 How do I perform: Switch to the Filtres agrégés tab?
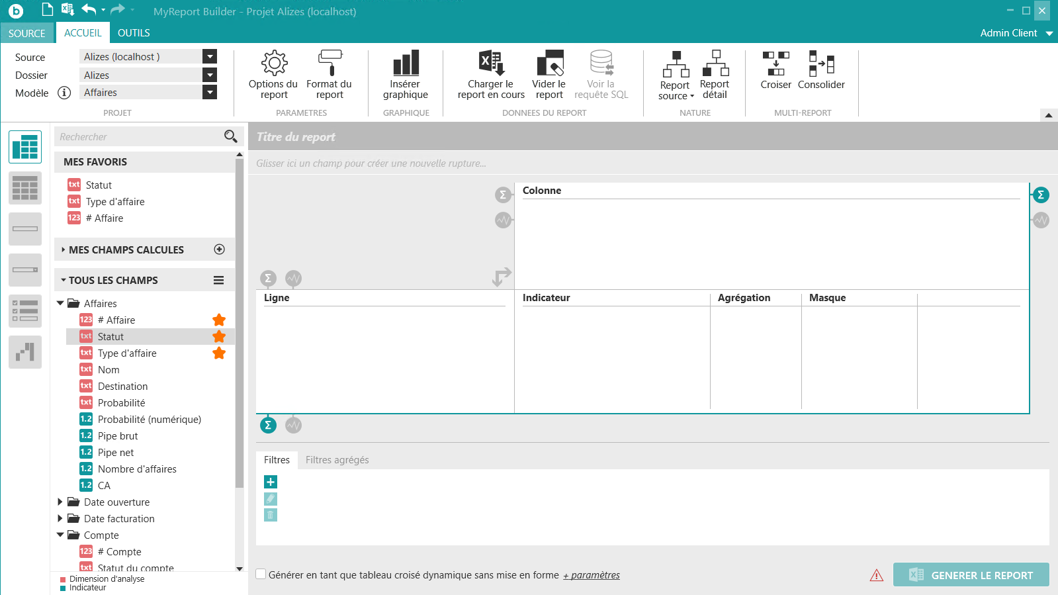(x=337, y=460)
